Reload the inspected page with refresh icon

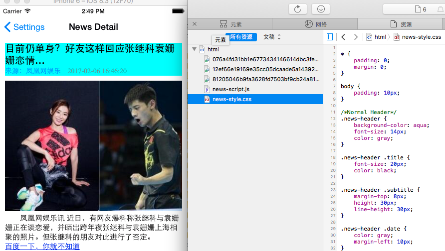pyautogui.click(x=297, y=9)
